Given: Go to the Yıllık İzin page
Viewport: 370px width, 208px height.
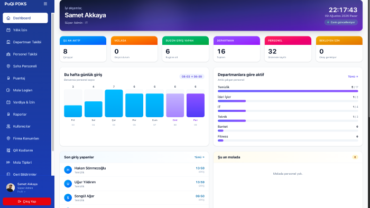Looking at the screenshot, I should point(25,30).
